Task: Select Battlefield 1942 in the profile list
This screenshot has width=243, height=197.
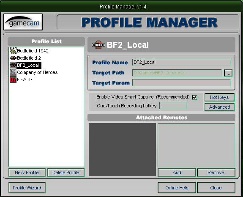Action: 33,51
